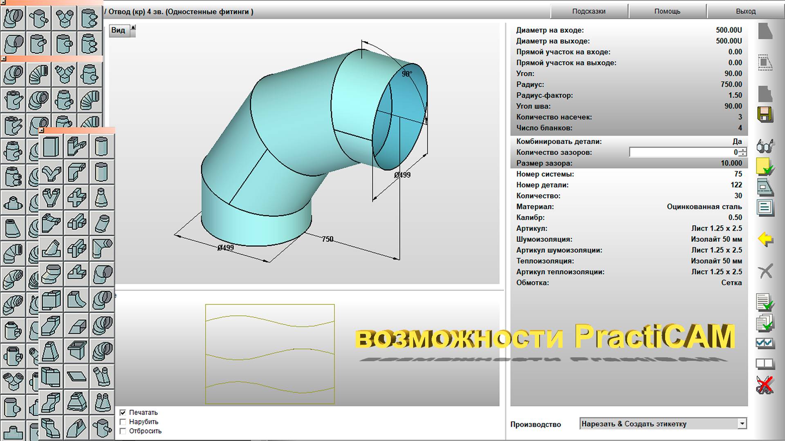The image size is (785, 441).
Task: Open the Производство dropdown list
Action: click(x=742, y=424)
